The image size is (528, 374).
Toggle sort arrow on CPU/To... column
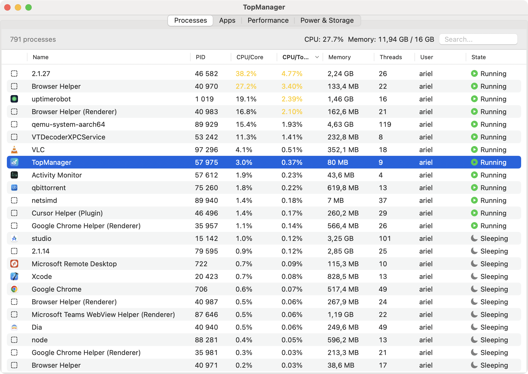click(x=317, y=57)
